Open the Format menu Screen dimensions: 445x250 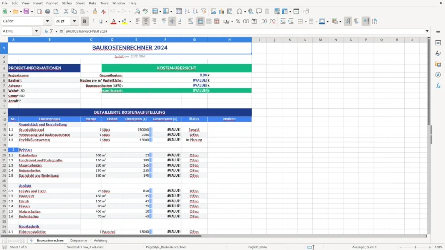coord(52,3)
